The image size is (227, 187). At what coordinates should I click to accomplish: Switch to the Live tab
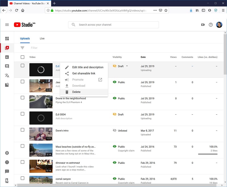[42, 38]
